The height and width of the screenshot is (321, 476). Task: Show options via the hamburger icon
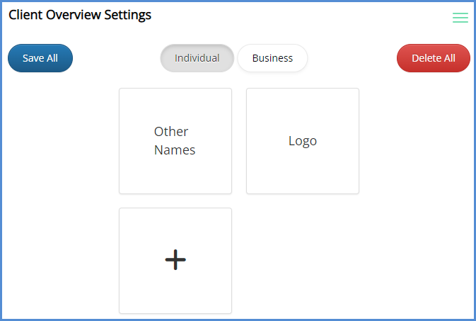pyautogui.click(x=460, y=18)
